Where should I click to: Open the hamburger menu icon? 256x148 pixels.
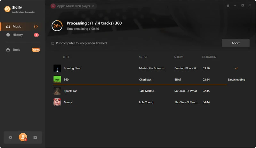228,5
